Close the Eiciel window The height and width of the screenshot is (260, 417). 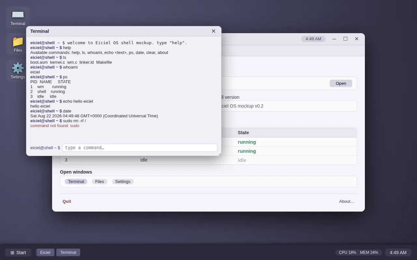click(357, 39)
